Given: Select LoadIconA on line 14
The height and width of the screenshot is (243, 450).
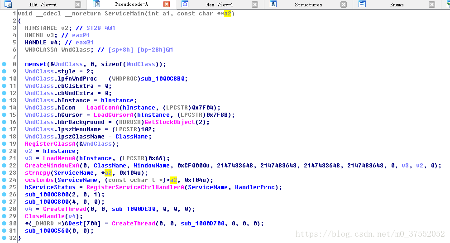Looking at the screenshot, I should 103,108.
